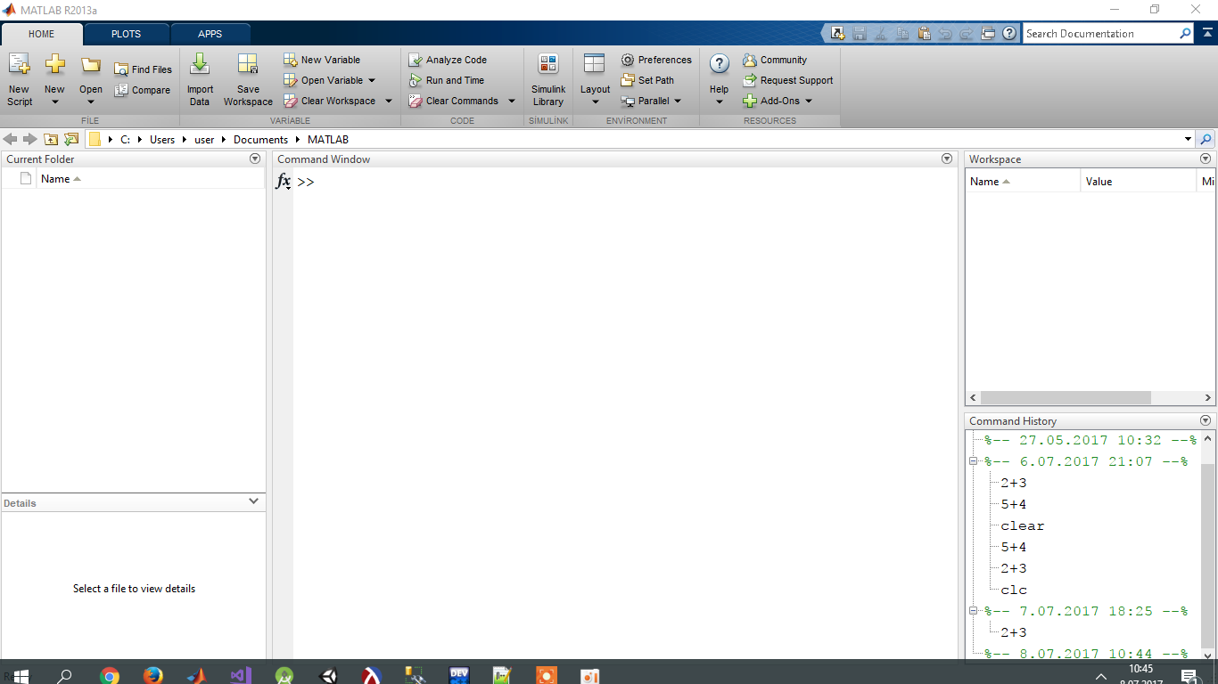Click the Compare files icon
This screenshot has height=684, width=1218.
click(x=121, y=90)
